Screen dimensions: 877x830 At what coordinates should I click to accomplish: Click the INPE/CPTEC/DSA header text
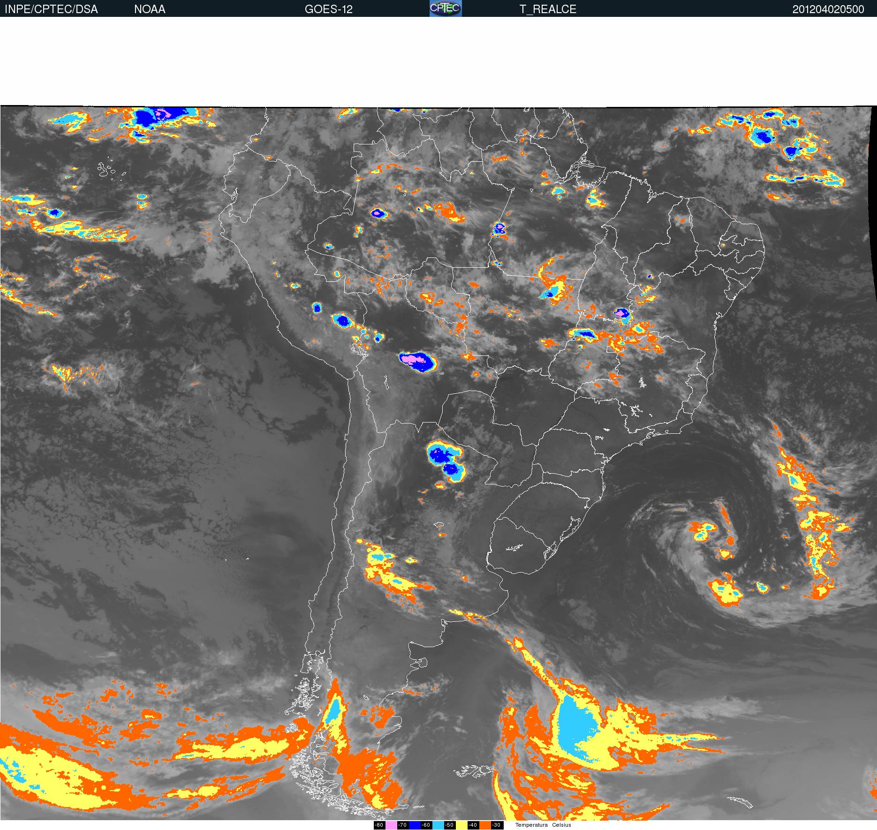[51, 9]
